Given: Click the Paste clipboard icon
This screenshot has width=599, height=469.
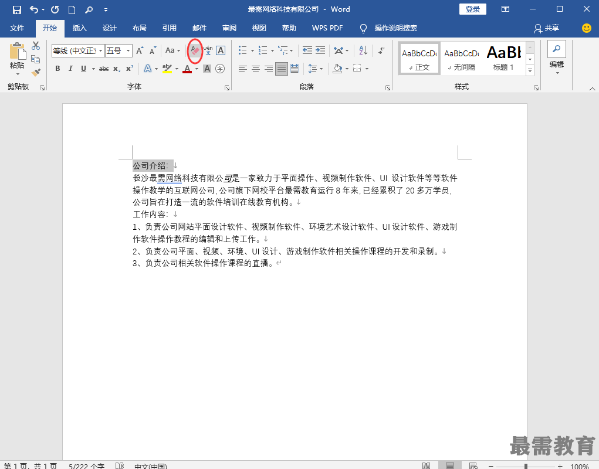Looking at the screenshot, I should pyautogui.click(x=17, y=51).
